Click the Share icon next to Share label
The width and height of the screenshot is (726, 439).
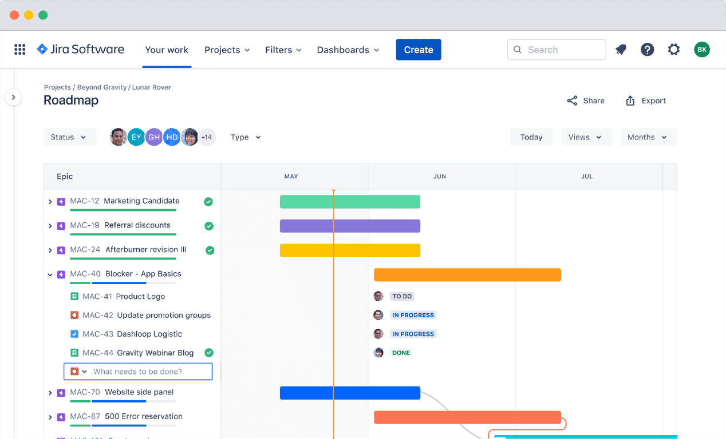572,100
